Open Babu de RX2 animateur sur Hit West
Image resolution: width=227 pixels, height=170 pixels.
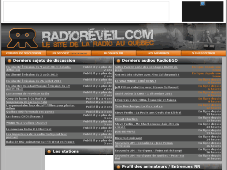click(x=40, y=142)
